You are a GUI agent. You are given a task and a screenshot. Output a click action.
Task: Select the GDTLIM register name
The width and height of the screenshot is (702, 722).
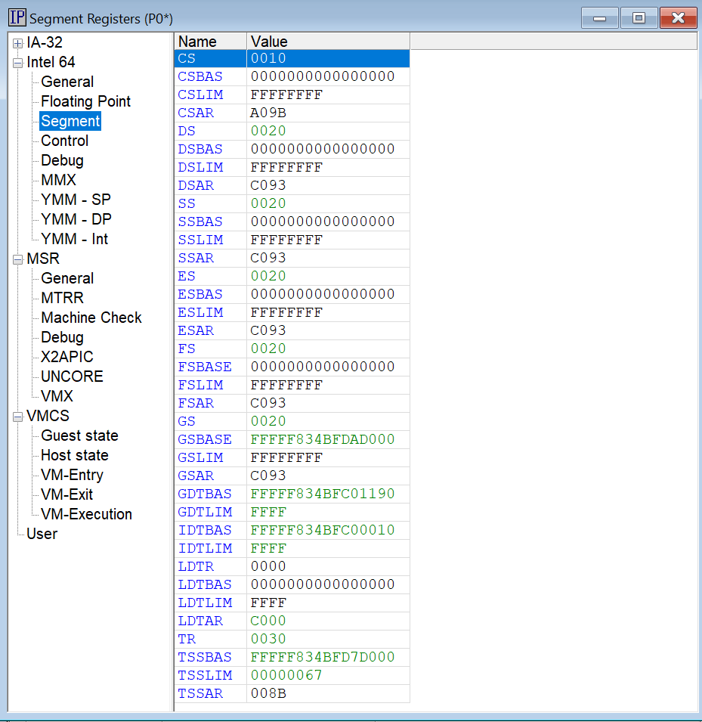click(x=205, y=512)
